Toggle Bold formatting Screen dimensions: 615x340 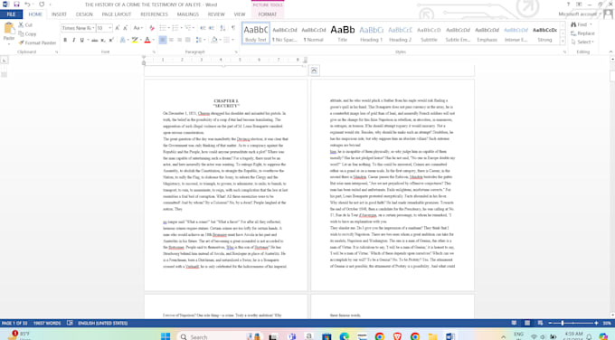65,40
